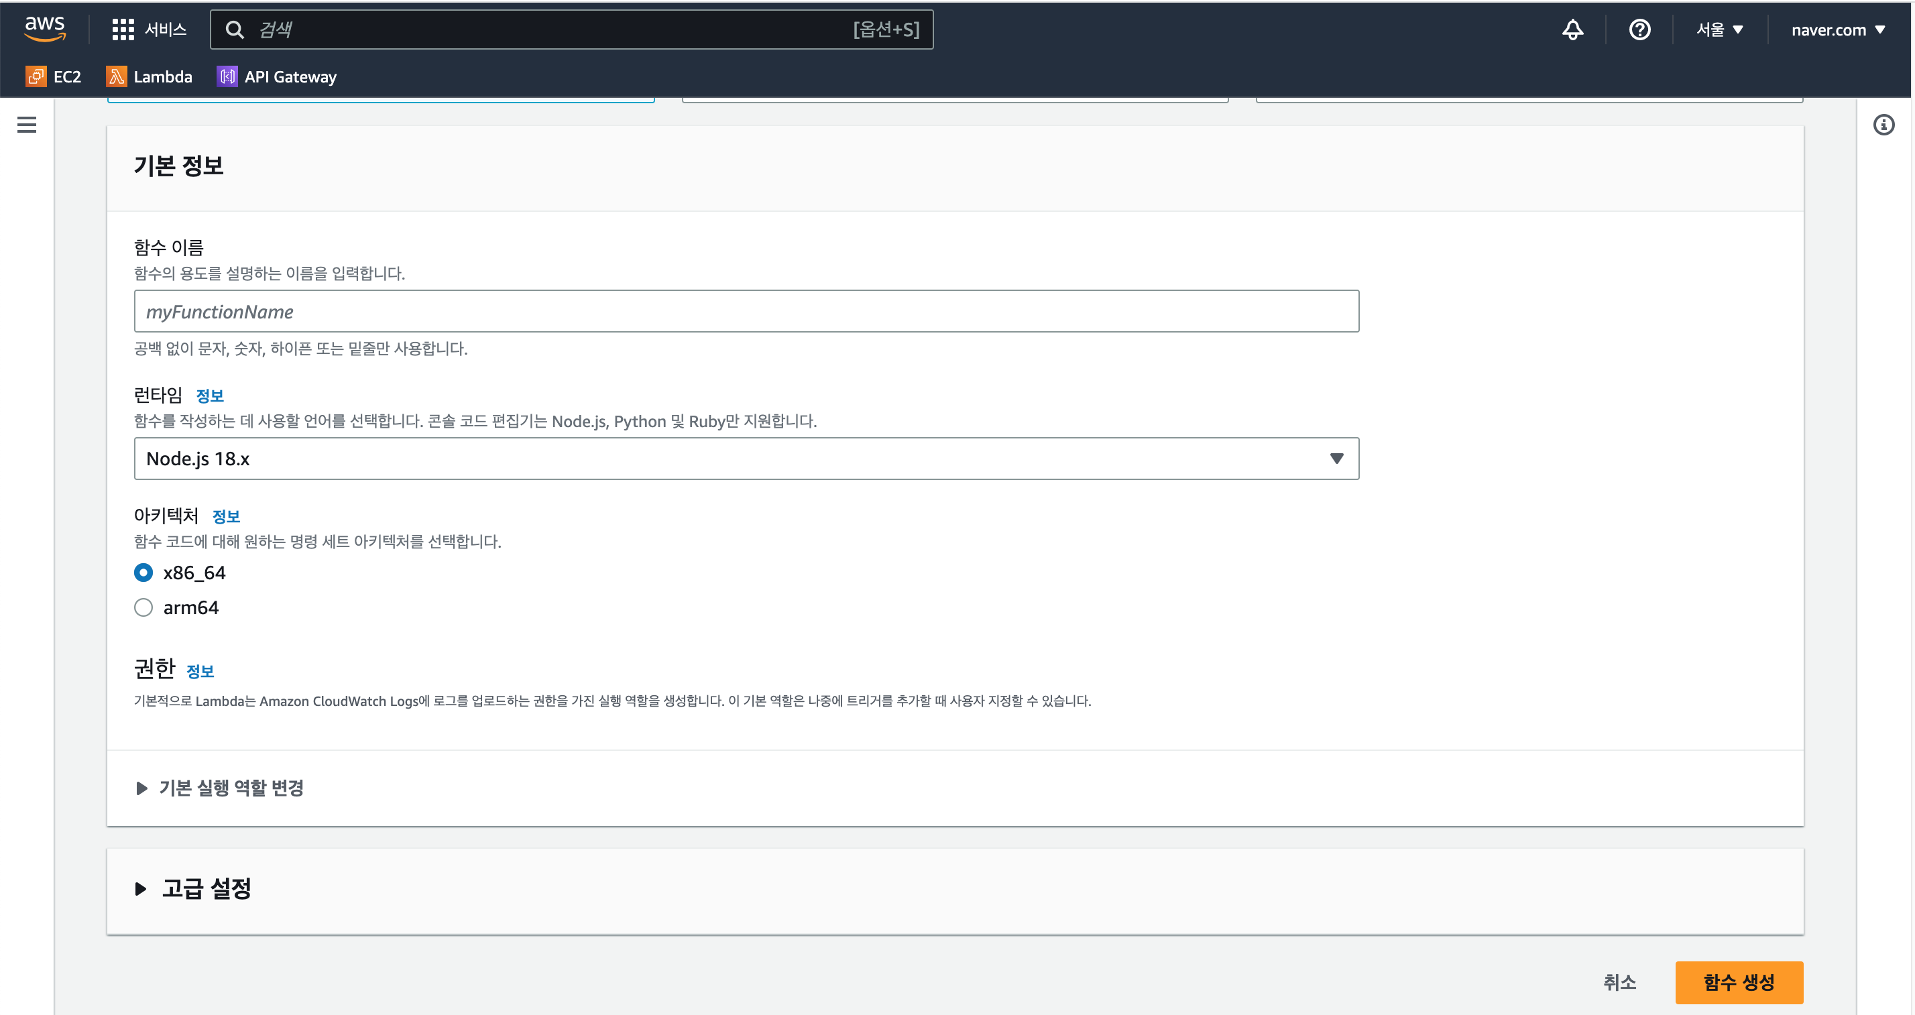Viewport: 1915px width, 1015px height.
Task: Select the x86_64 architecture radio button
Action: point(143,573)
